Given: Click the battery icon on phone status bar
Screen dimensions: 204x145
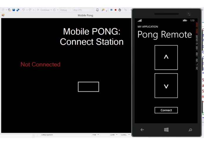Looking at the screenshot, I should (185, 21).
